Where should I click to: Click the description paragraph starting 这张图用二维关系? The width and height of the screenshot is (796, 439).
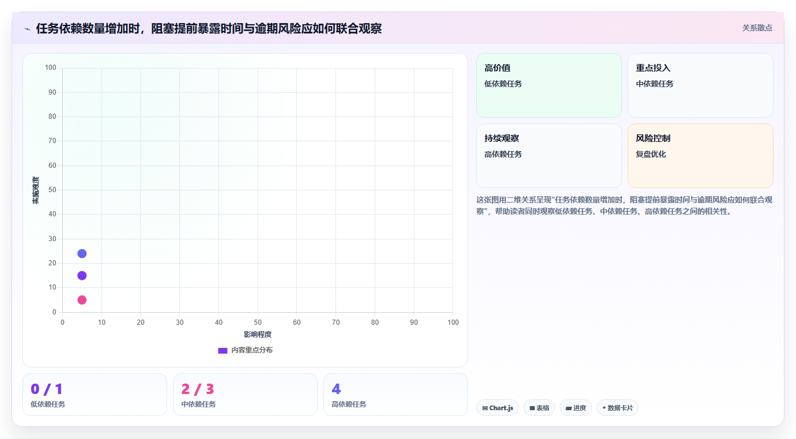click(x=624, y=205)
